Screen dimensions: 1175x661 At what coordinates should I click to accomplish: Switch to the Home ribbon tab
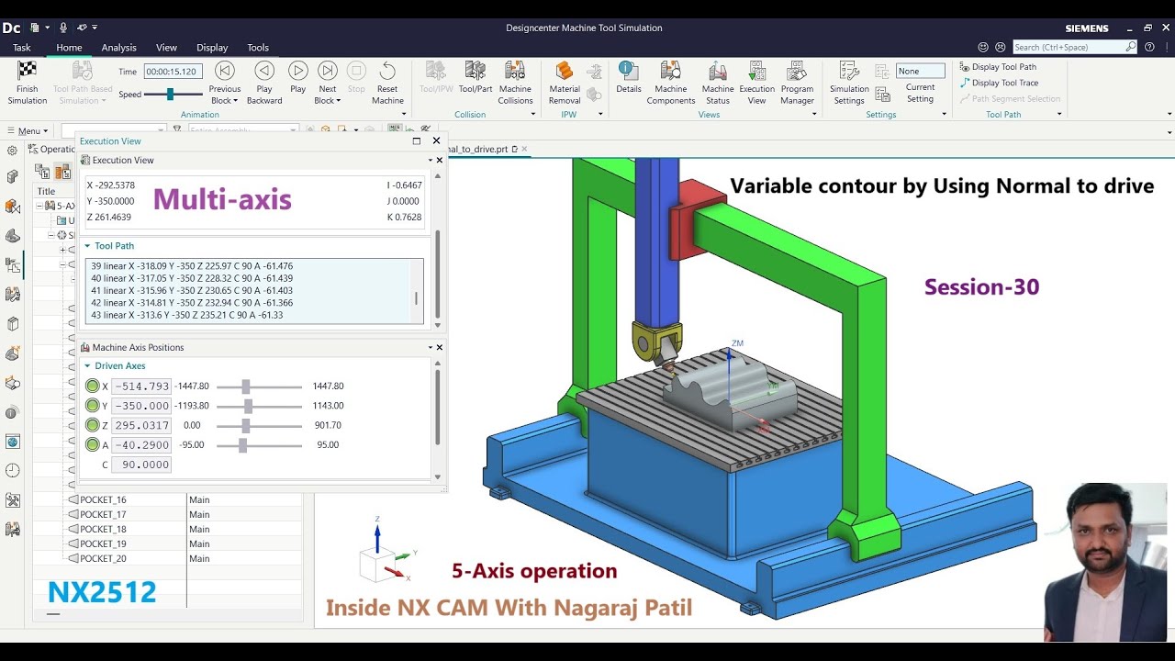69,48
